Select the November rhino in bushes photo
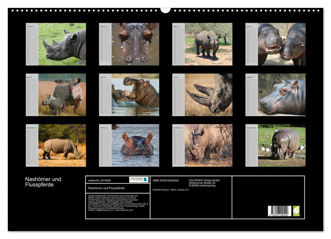This screenshot has height=239, width=331. [209, 145]
